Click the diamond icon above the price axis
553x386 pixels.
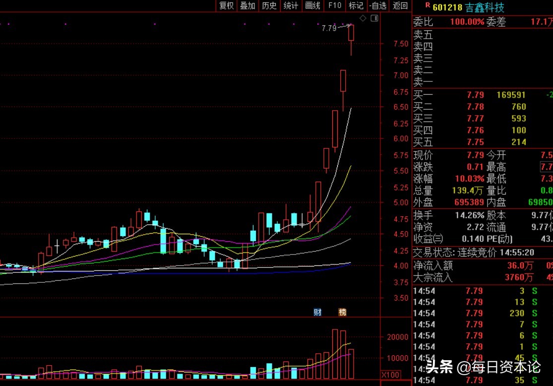[x=363, y=18]
